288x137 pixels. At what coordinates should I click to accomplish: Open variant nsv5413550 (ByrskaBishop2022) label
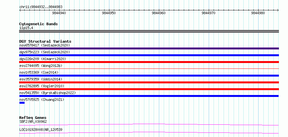(47, 93)
